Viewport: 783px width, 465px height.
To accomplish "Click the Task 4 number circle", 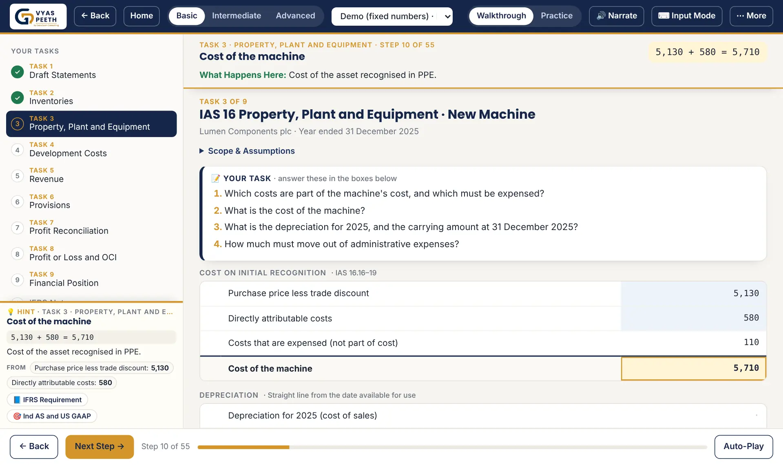I will 17,150.
